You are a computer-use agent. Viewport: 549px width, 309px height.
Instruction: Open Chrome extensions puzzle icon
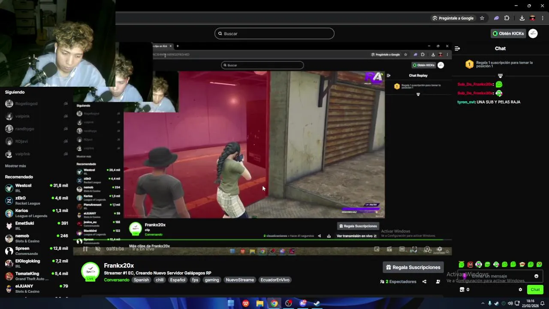(x=507, y=18)
